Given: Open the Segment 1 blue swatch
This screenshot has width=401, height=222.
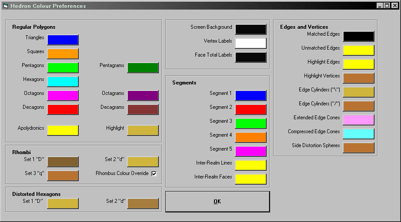Looking at the screenshot, I should (251, 95).
